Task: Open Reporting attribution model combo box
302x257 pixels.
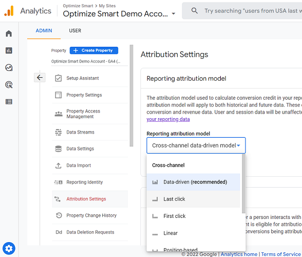Action: click(x=196, y=145)
